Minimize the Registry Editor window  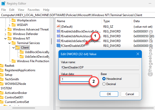point(150,4)
